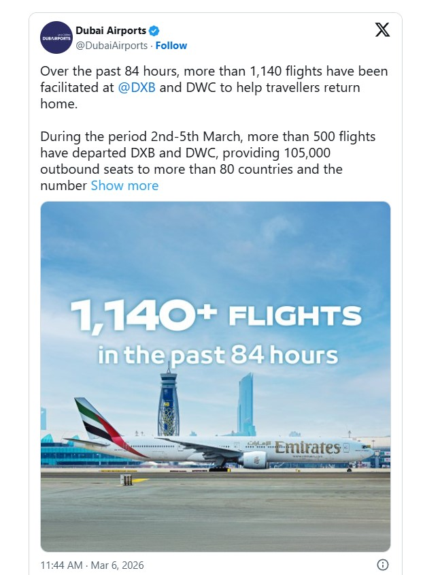423x575 pixels.
Task: Expand tweet text with Show more
Action: (x=124, y=185)
